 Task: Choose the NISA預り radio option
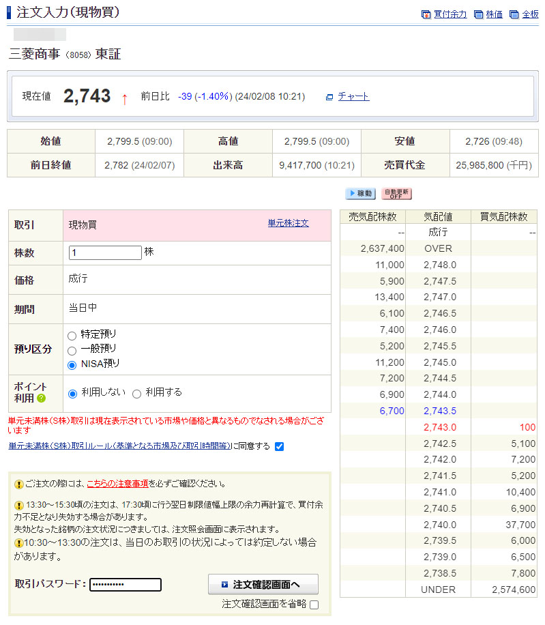pos(72,364)
